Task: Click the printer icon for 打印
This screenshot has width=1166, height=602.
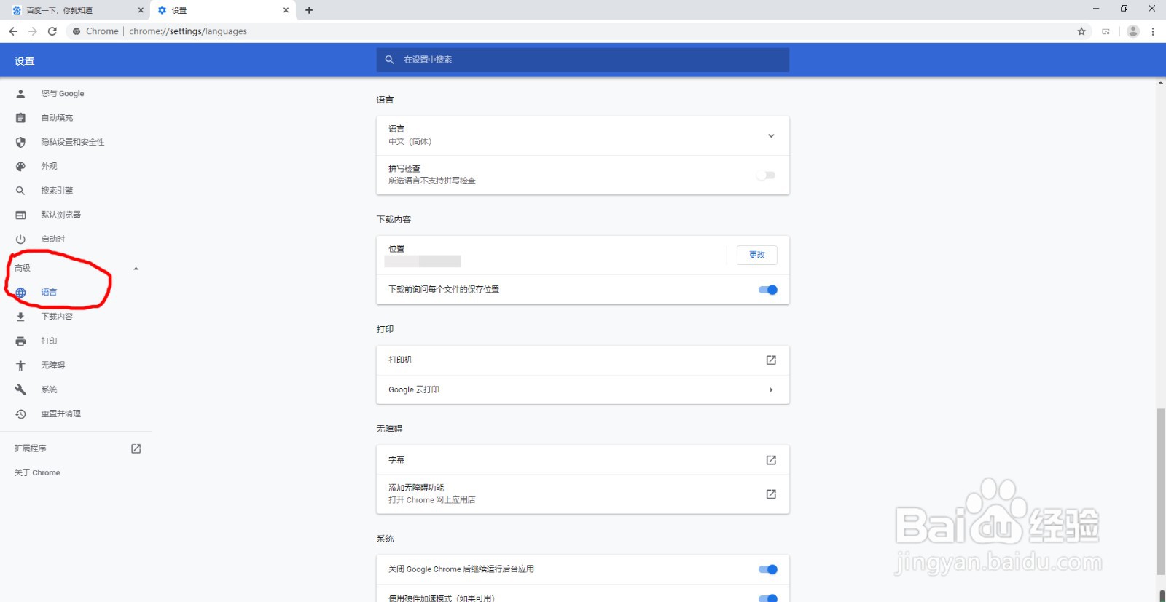Action: [x=20, y=341]
